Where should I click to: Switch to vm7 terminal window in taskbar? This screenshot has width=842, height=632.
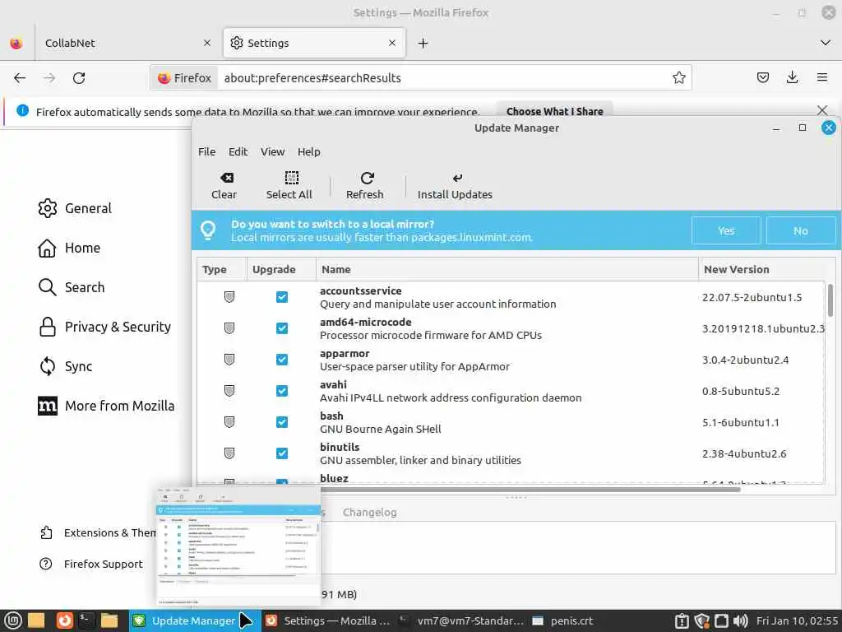click(462, 620)
